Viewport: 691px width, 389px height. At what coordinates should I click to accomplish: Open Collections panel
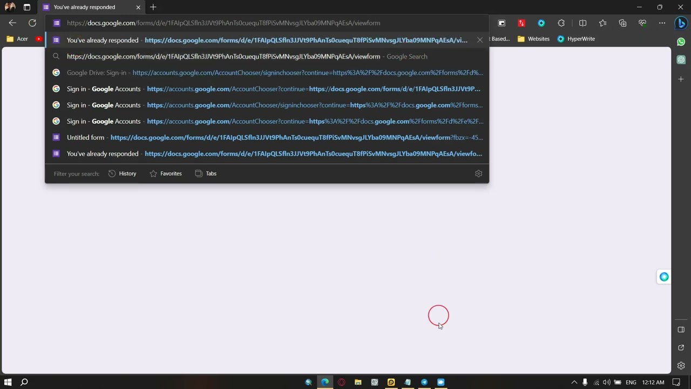(x=622, y=23)
